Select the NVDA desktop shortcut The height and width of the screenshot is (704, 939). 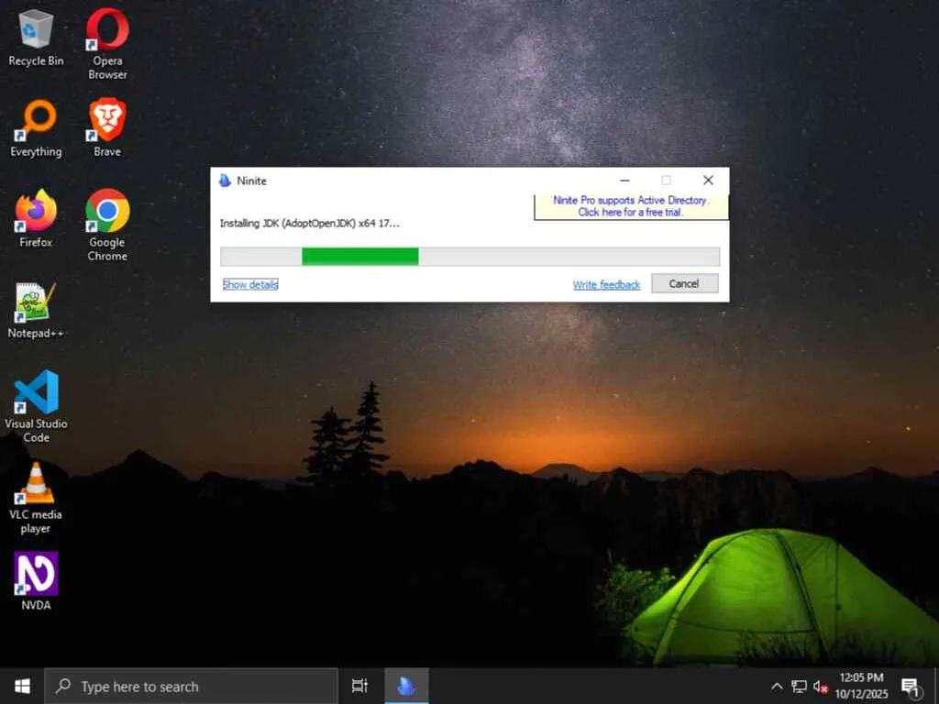[36, 580]
